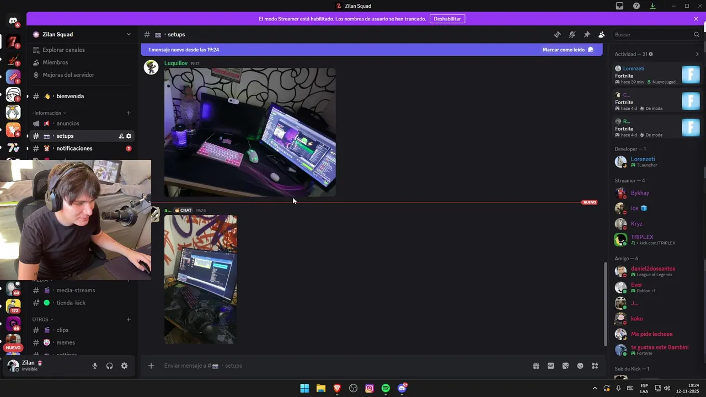
Task: Open emoji picker
Action: [x=580, y=366]
